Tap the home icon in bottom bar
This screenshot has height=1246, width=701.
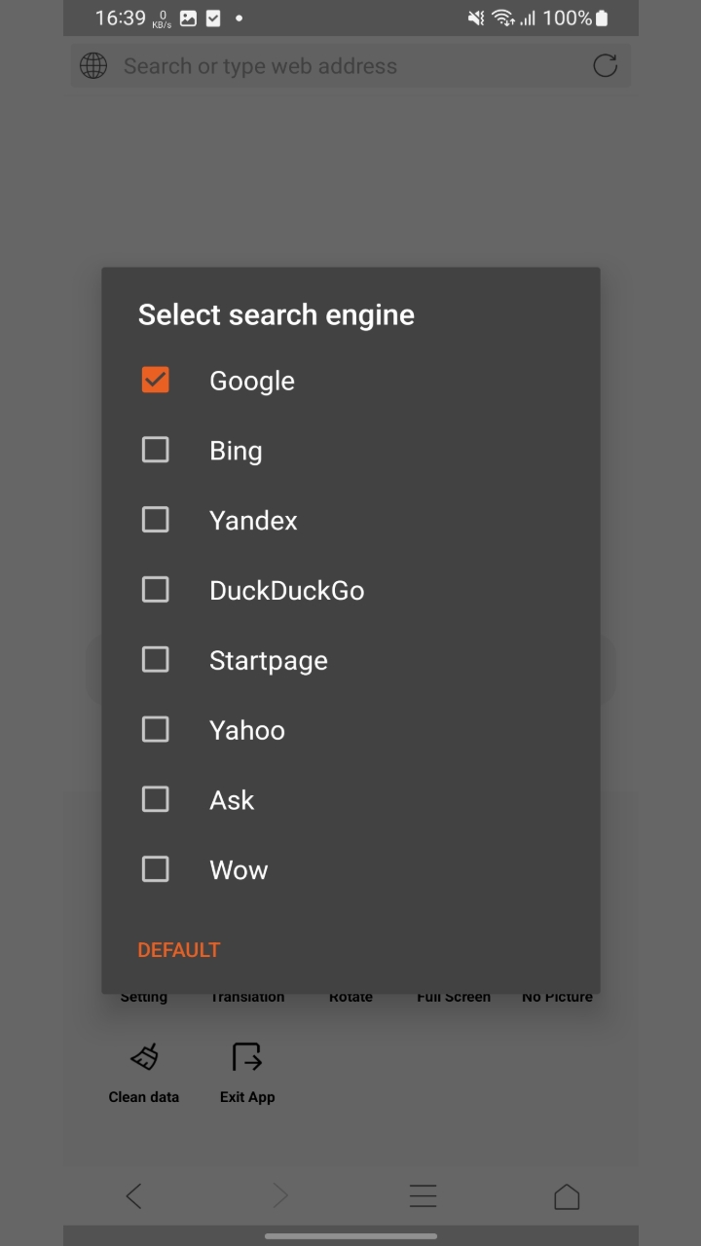pyautogui.click(x=567, y=1196)
